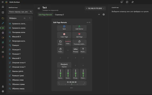Viewport: 152px width, 95px height.
Task: Step timeline right with arrow
Action: [x=85, y=83]
